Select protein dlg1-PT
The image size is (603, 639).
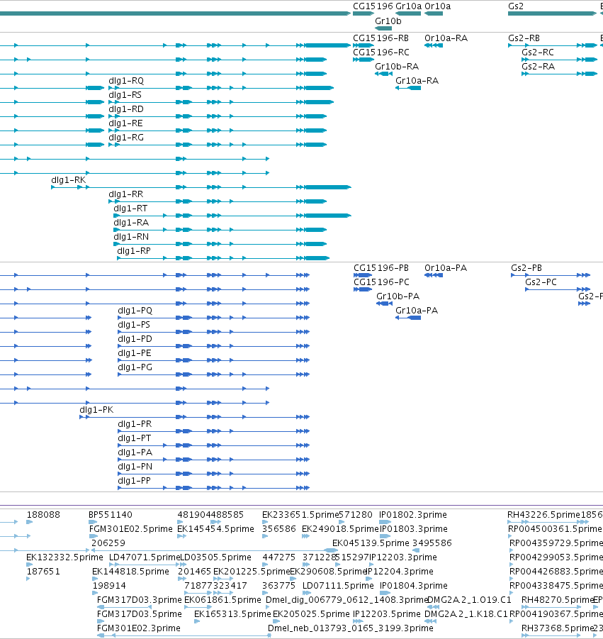pyautogui.click(x=135, y=438)
